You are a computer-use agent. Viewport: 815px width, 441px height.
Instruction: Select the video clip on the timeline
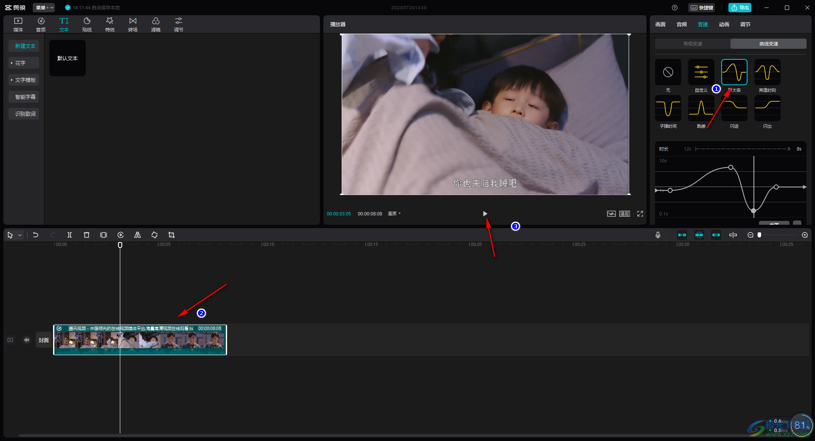click(x=140, y=340)
